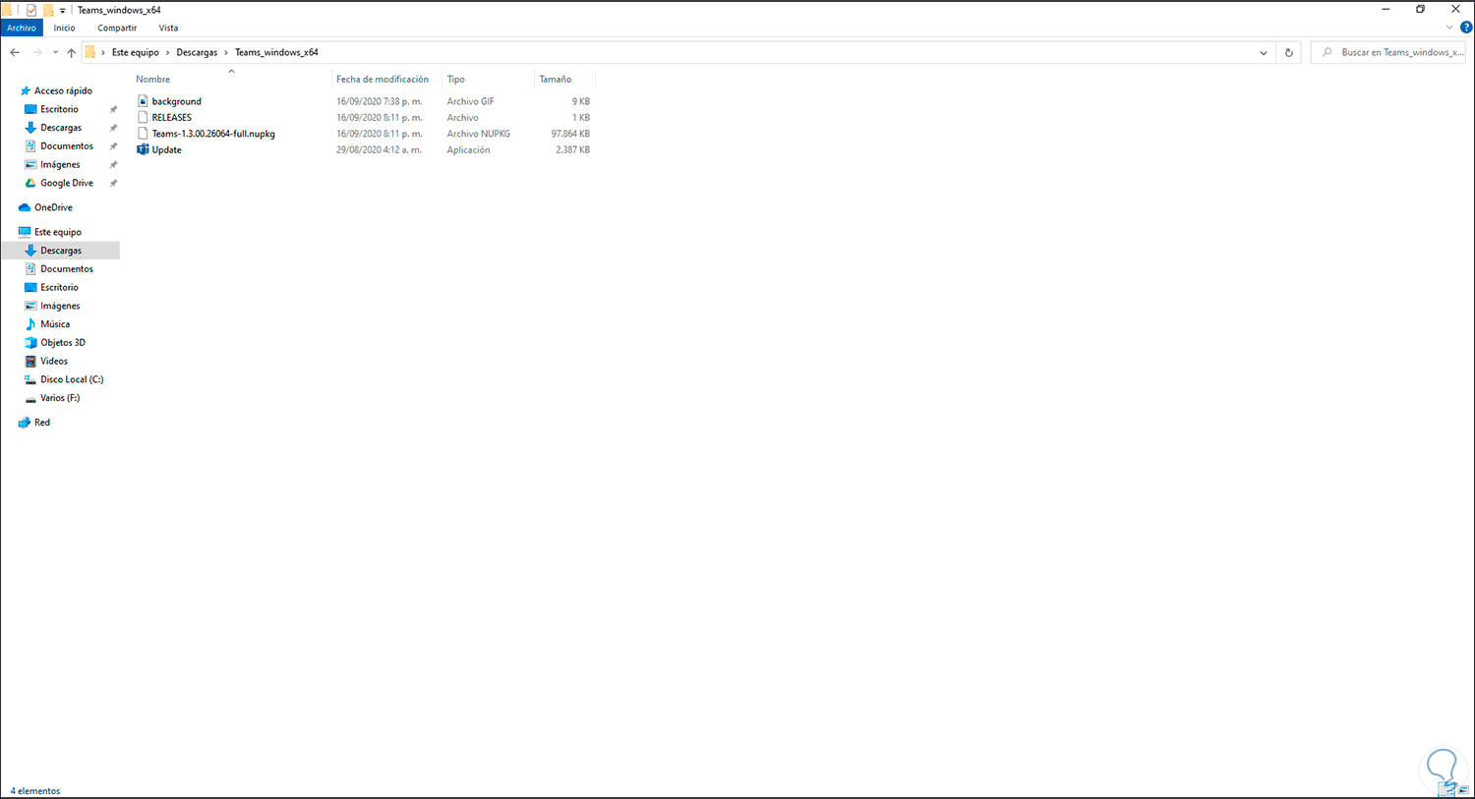Screen dimensions: 1475x799
Task: Select Acceso rápido in the navigation pane
Action: pos(64,90)
